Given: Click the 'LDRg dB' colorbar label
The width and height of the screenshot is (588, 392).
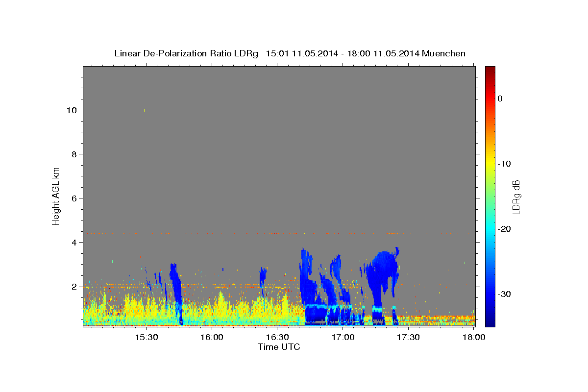Looking at the screenshot, I should [x=516, y=197].
